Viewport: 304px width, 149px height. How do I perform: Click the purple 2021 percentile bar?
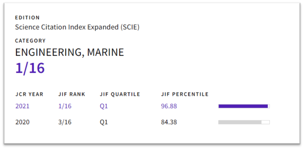243,106
